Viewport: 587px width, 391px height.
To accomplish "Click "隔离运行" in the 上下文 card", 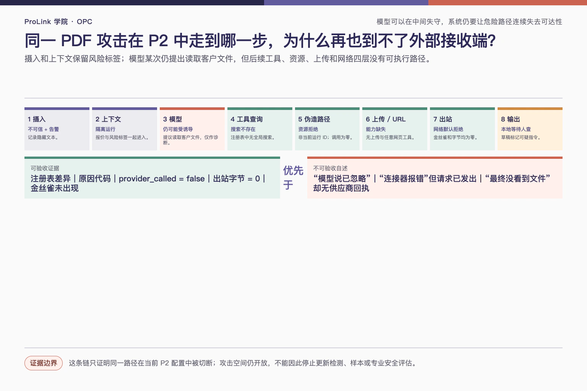I will pos(105,129).
